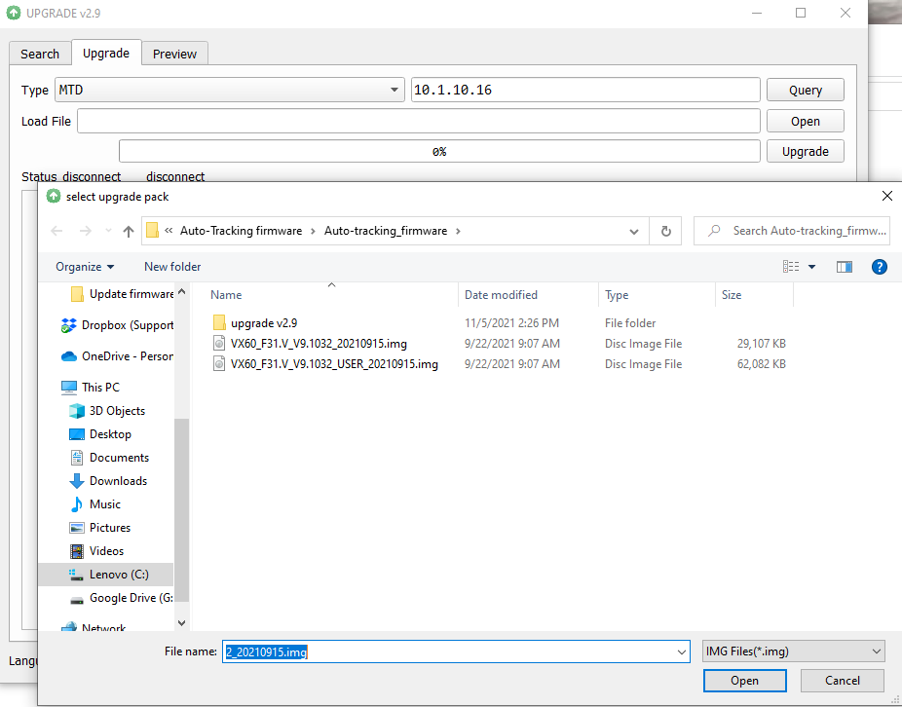Click the upgrade progress bar at 0%
This screenshot has height=707, width=902.
(438, 150)
